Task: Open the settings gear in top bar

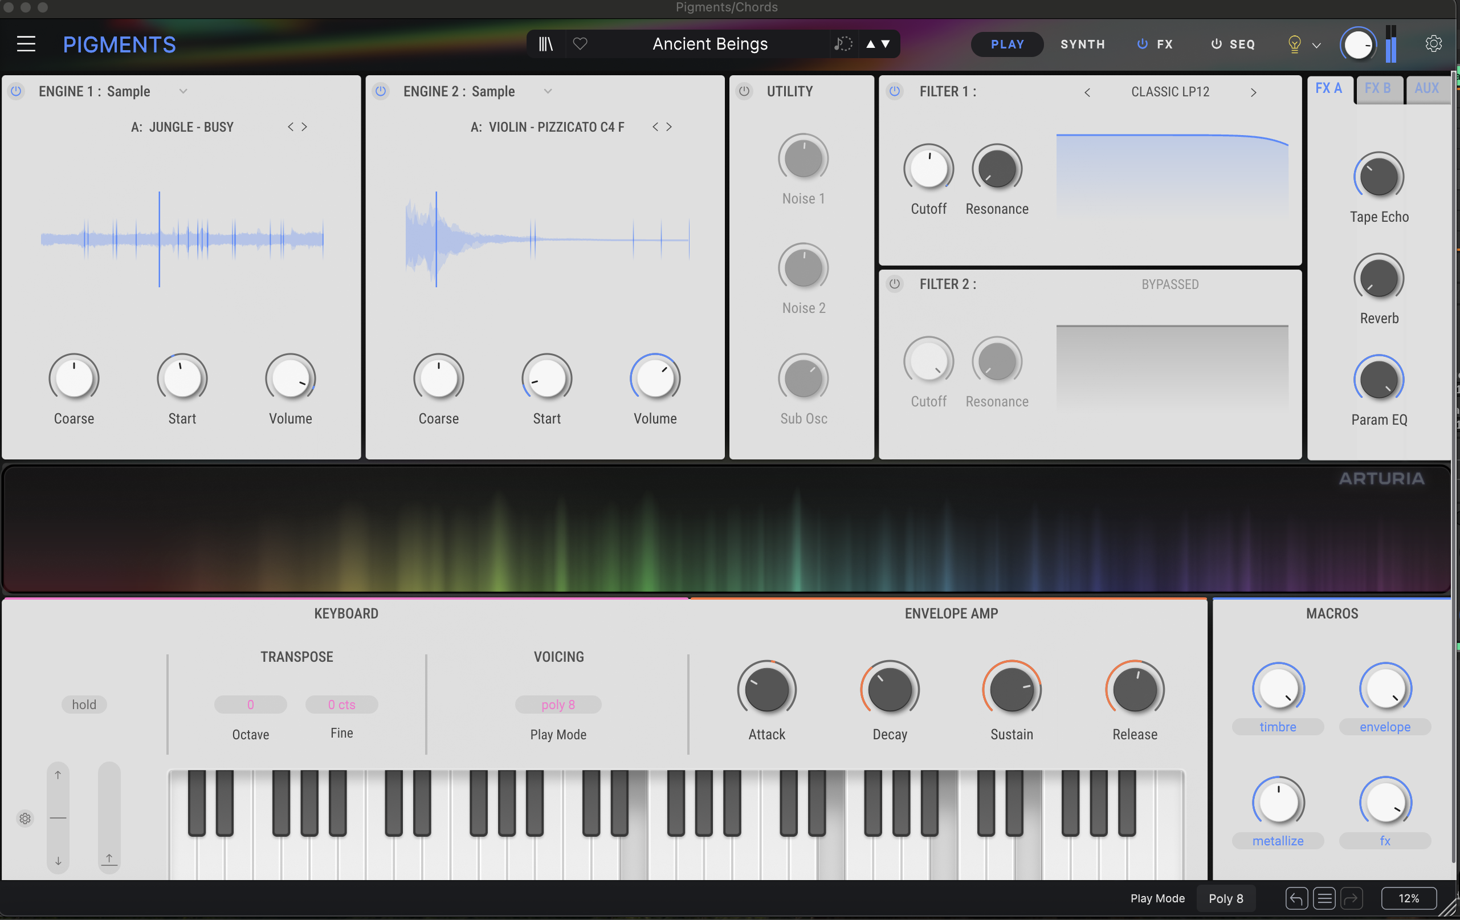Action: point(1433,44)
